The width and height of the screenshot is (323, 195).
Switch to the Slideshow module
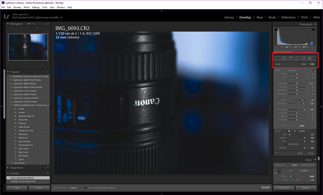288,17
